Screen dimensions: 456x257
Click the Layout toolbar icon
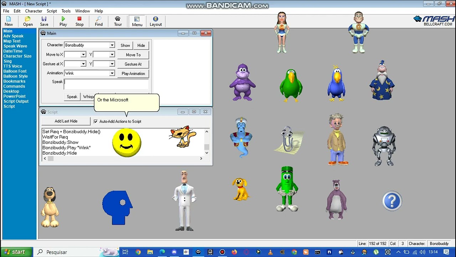point(156,21)
